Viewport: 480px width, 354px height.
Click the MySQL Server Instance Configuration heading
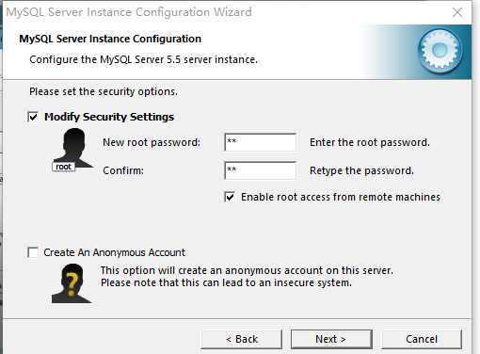110,39
